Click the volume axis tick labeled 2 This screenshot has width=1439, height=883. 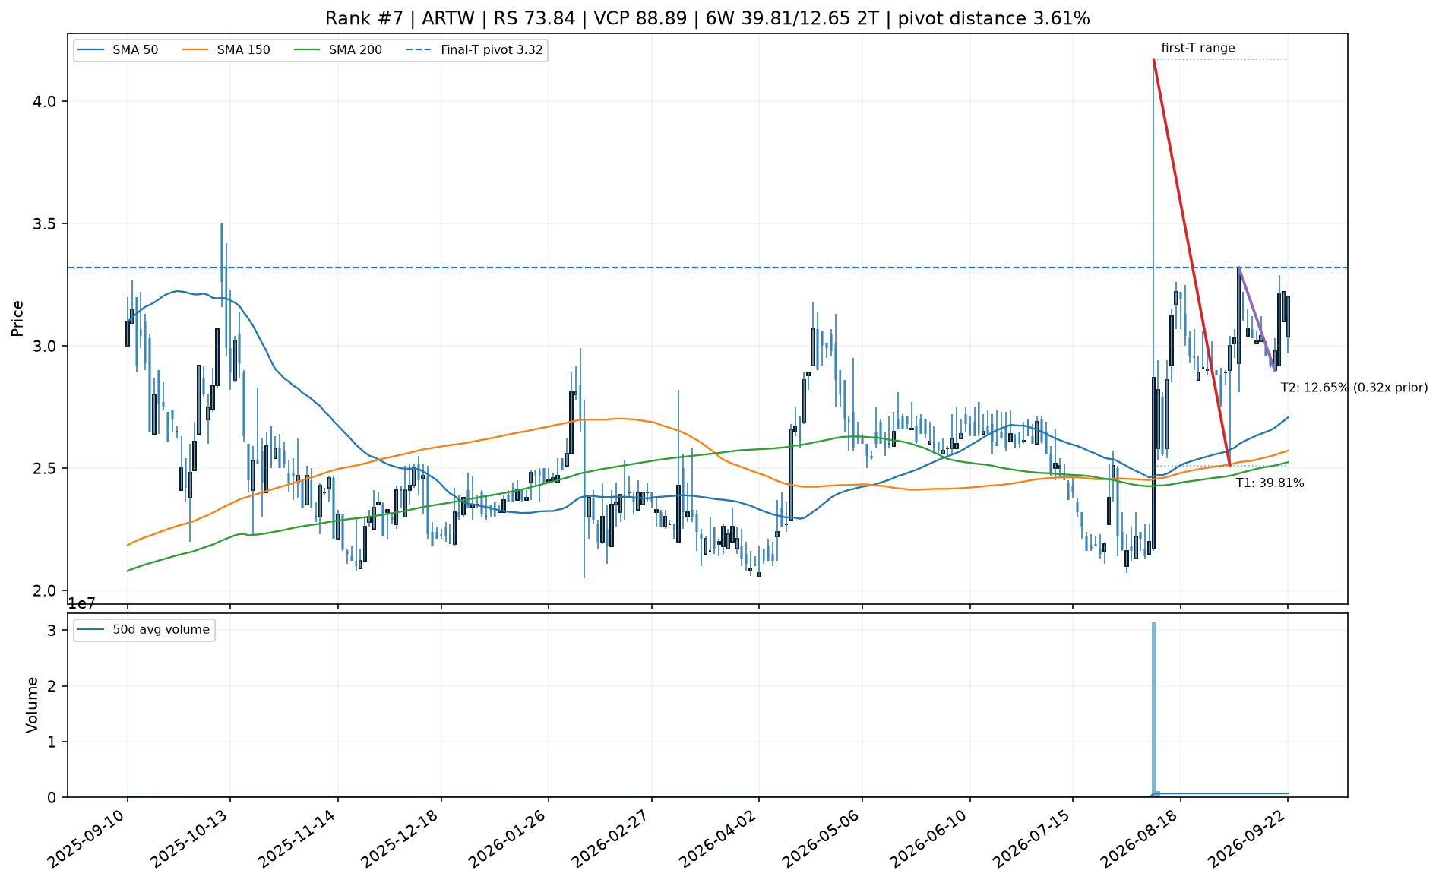click(x=52, y=686)
